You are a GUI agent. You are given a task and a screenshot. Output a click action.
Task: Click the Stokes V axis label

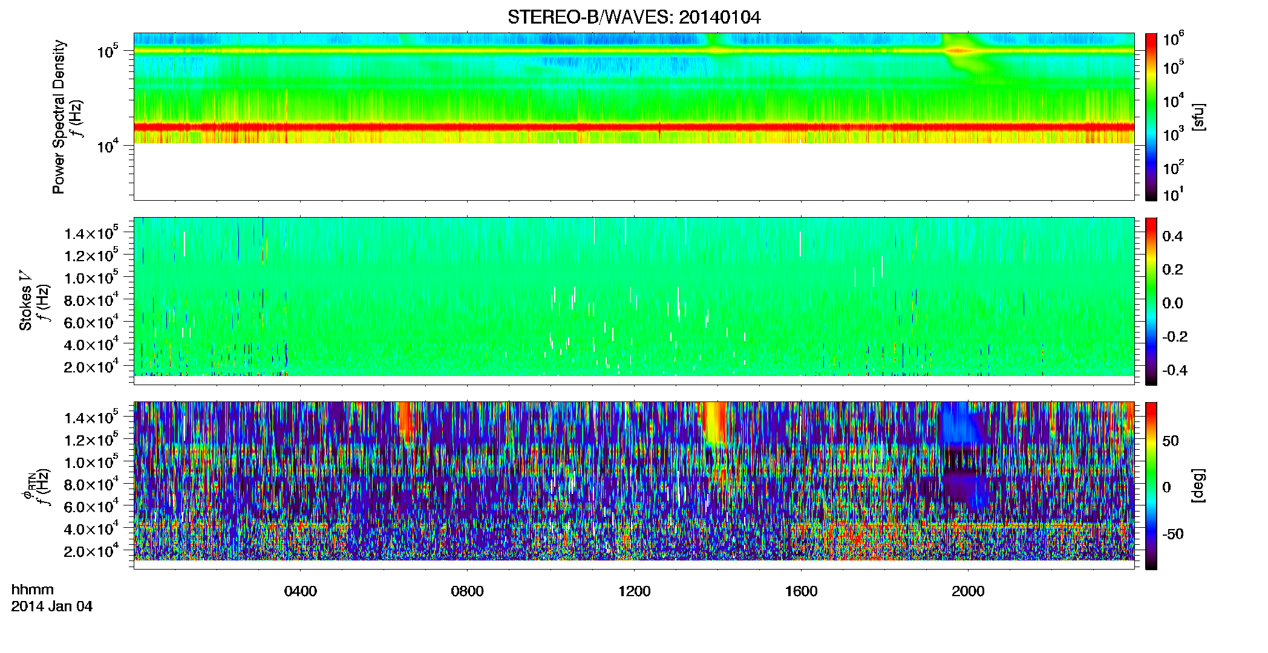point(25,301)
